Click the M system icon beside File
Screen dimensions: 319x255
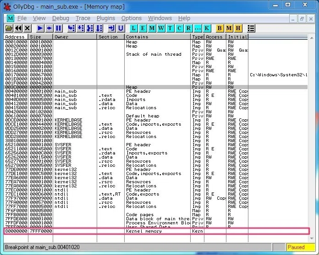point(10,18)
